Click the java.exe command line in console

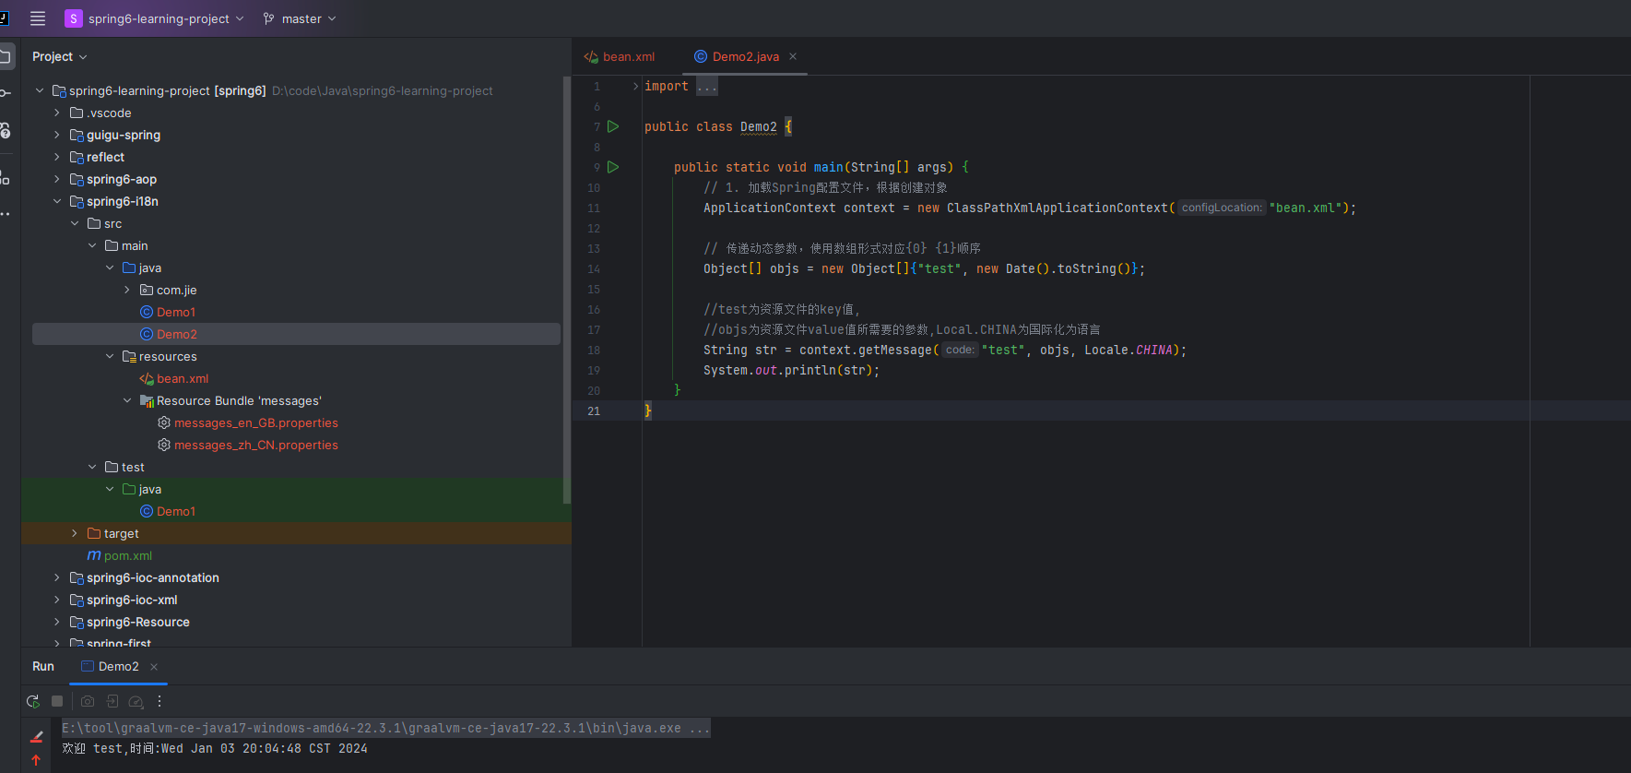(x=385, y=728)
